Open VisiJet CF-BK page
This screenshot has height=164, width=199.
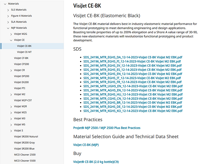click(21, 58)
